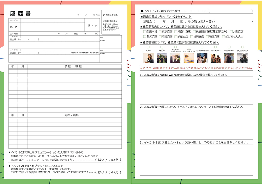
Task: Click the コンタクトセンター photo thumbnail
Action: pos(202,58)
